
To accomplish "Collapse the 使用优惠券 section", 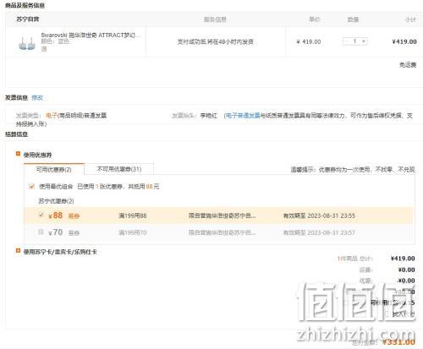I will pyautogui.click(x=18, y=154).
